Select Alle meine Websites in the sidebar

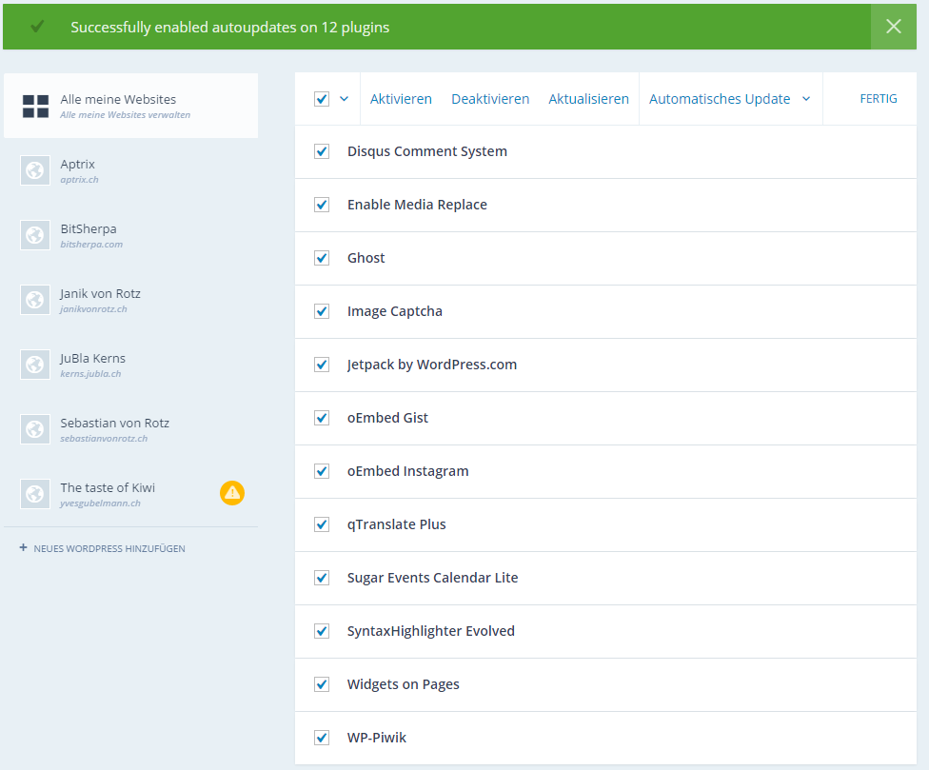pos(131,106)
